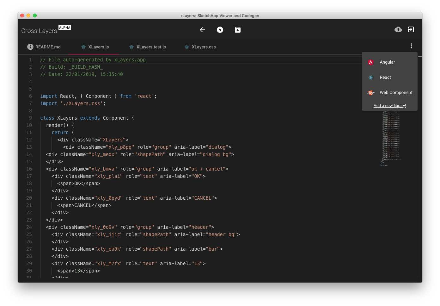The image size is (440, 306).
Task: Click line number 9 in the gutter
Action: tap(30, 118)
